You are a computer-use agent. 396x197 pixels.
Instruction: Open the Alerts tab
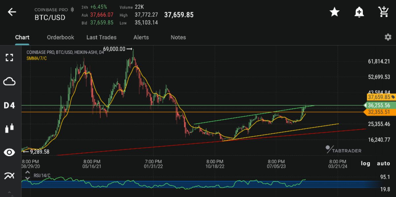(141, 37)
